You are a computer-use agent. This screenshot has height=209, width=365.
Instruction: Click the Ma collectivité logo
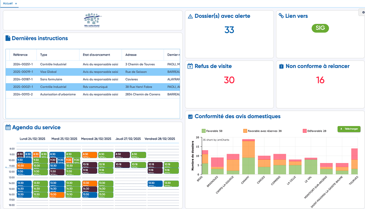pyautogui.click(x=92, y=20)
